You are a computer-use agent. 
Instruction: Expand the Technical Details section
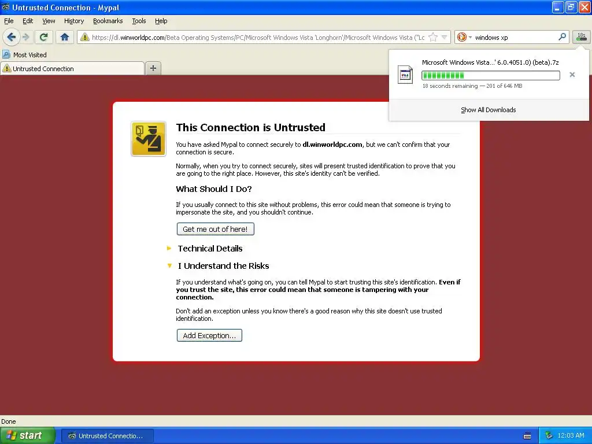[x=210, y=249]
